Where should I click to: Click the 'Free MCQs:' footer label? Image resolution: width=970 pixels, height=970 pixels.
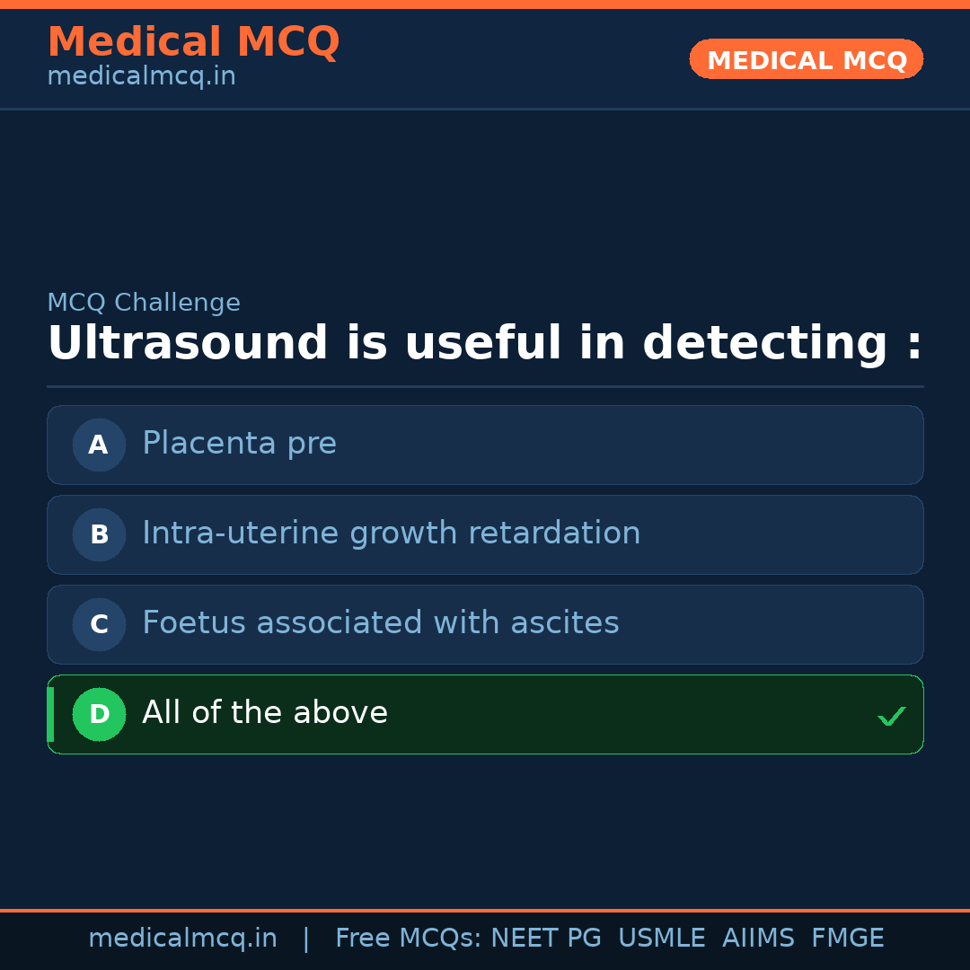[408, 939]
